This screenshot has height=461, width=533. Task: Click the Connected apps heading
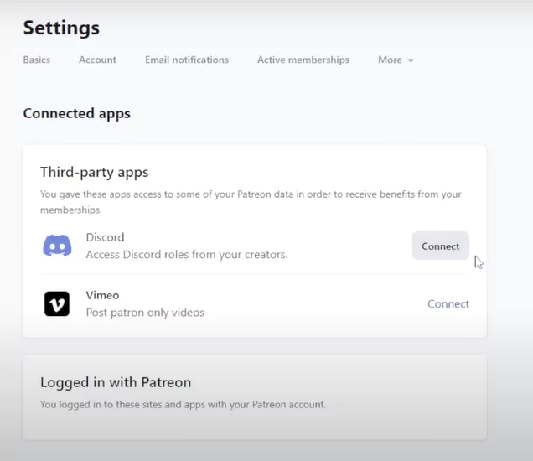[76, 113]
